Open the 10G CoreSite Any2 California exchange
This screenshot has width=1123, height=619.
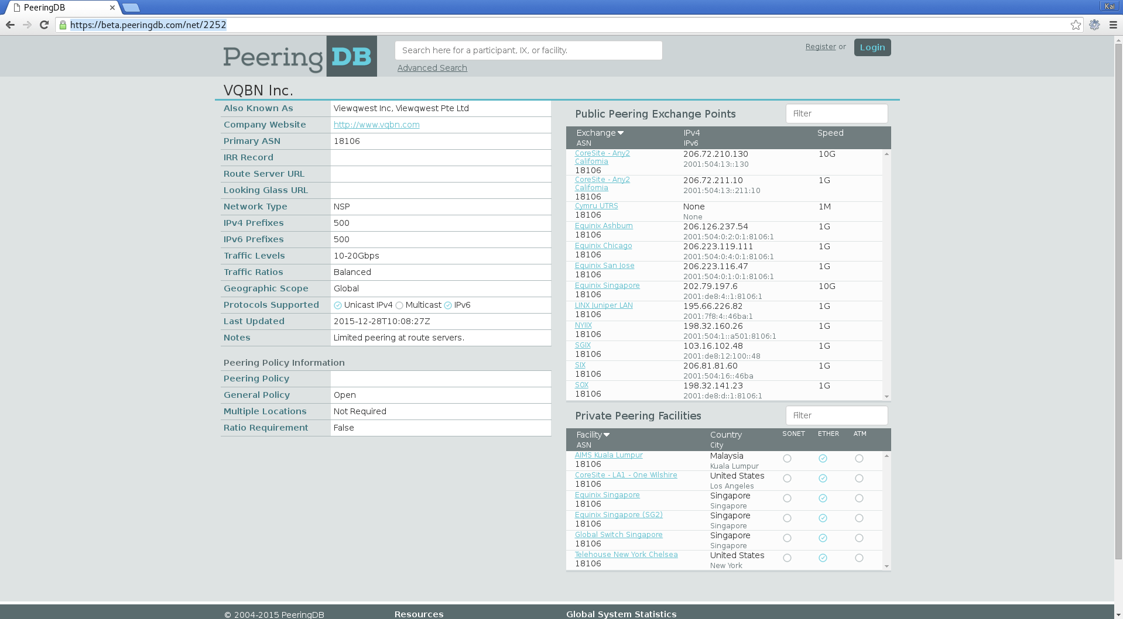click(602, 157)
